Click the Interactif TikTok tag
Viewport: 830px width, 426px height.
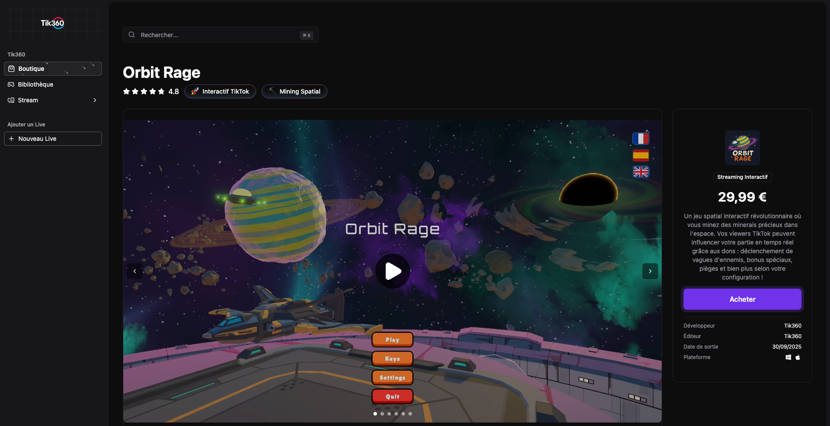pyautogui.click(x=220, y=91)
